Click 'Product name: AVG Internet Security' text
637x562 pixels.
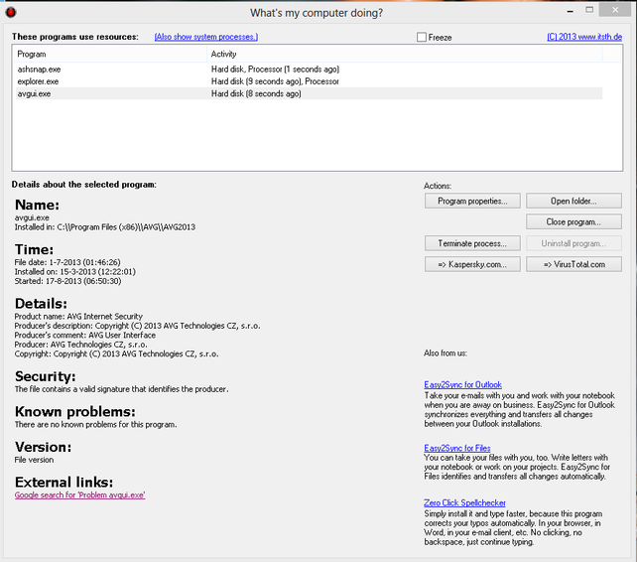(78, 317)
